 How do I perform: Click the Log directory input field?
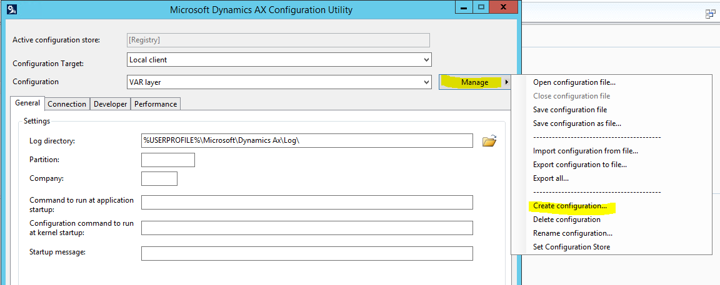point(307,141)
